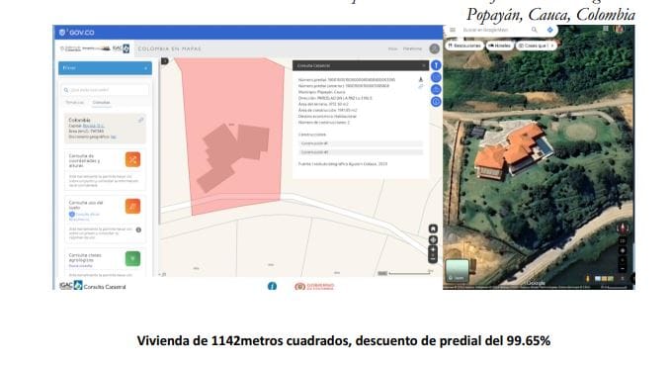Click the link icon on the Colombia card

pos(140,121)
